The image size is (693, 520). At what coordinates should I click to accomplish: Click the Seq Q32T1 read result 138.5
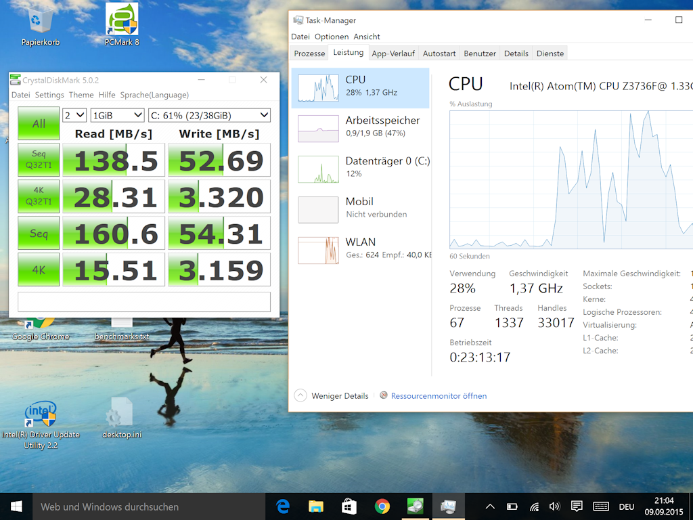(x=114, y=160)
